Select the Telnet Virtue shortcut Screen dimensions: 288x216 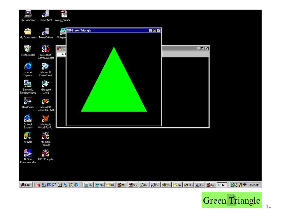pos(46,33)
